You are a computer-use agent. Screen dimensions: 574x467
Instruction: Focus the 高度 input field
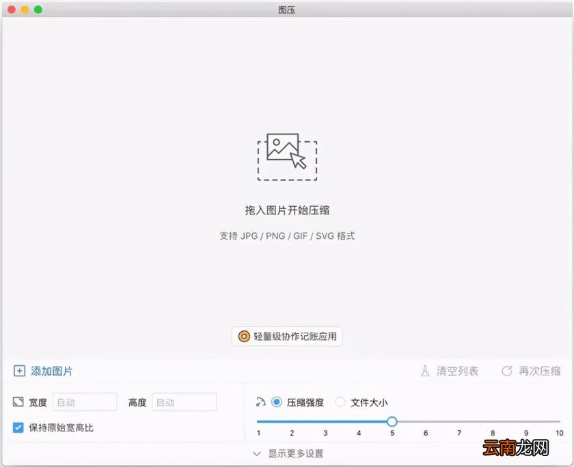pyautogui.click(x=184, y=402)
